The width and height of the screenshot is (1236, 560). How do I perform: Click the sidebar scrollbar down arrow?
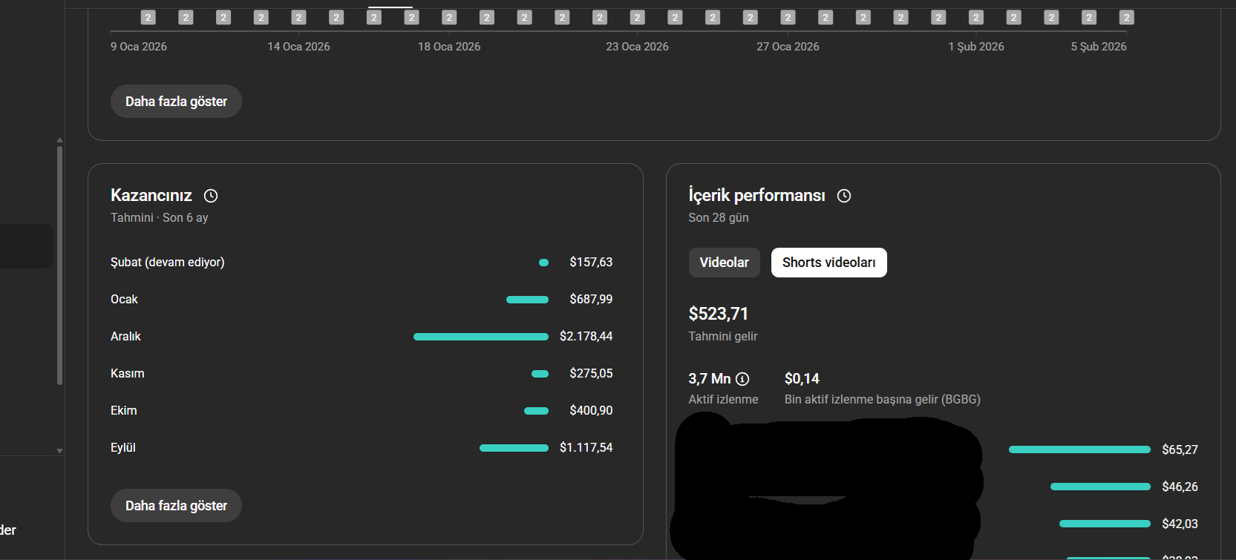pyautogui.click(x=59, y=451)
